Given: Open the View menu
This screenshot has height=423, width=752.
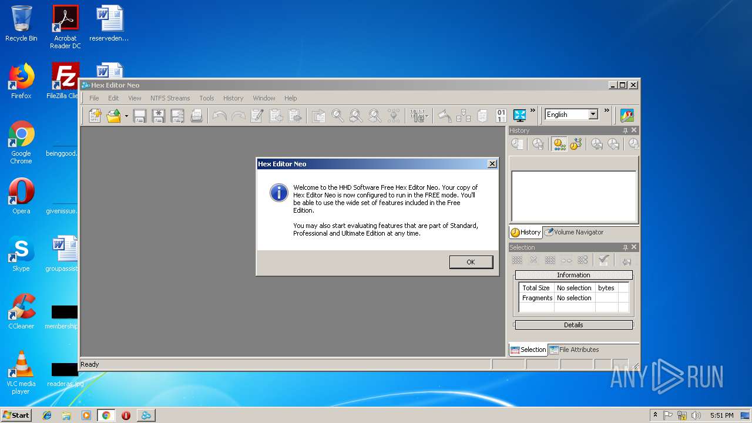Looking at the screenshot, I should (135, 98).
